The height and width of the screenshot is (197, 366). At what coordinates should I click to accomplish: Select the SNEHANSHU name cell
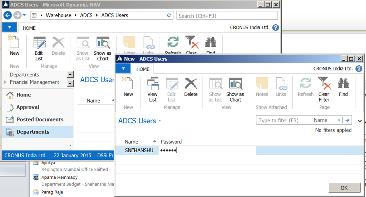[x=139, y=150]
